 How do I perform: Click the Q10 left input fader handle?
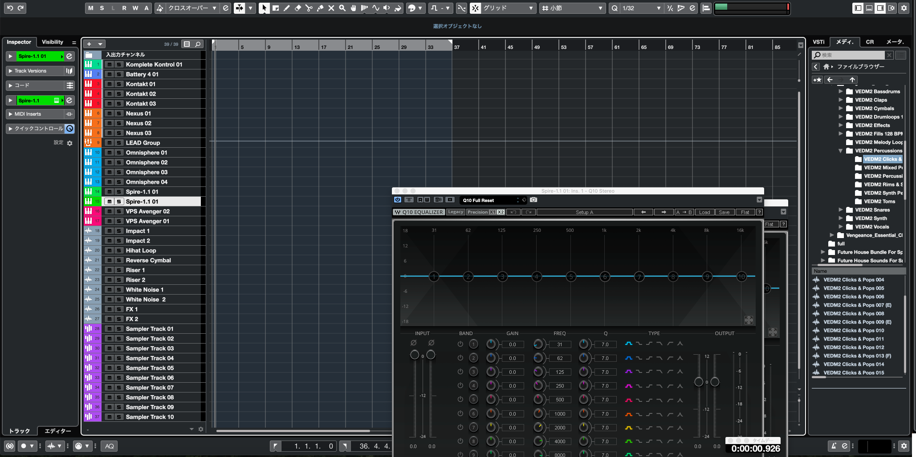[x=415, y=355]
